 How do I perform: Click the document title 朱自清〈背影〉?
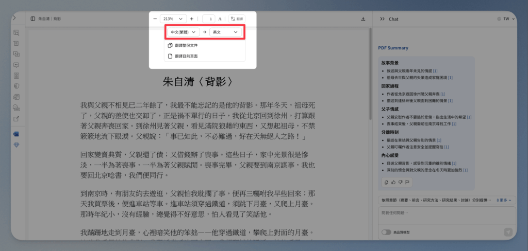tap(197, 82)
